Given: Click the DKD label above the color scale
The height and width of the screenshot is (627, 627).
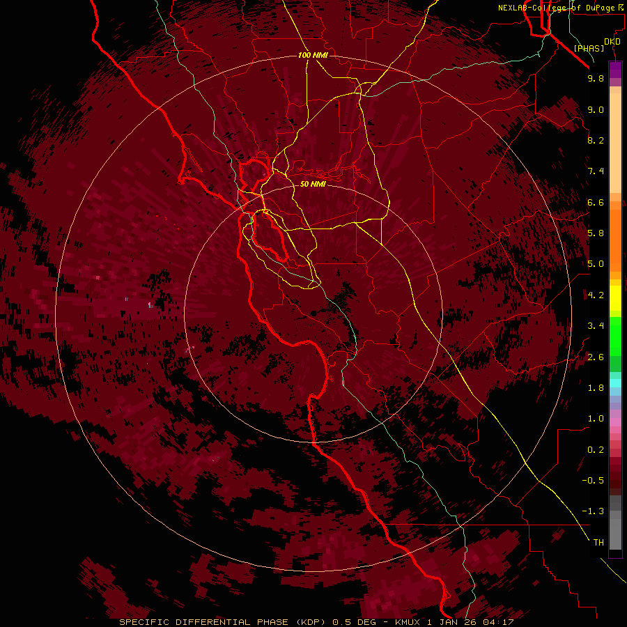Looking at the screenshot, I should tap(612, 42).
